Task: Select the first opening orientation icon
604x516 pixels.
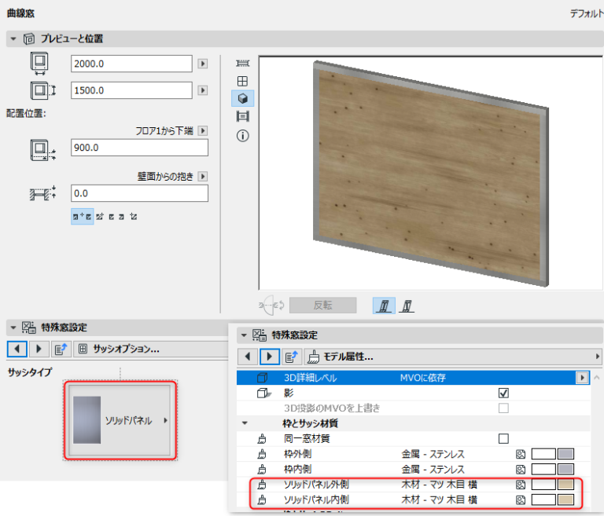Action: pyautogui.click(x=384, y=306)
